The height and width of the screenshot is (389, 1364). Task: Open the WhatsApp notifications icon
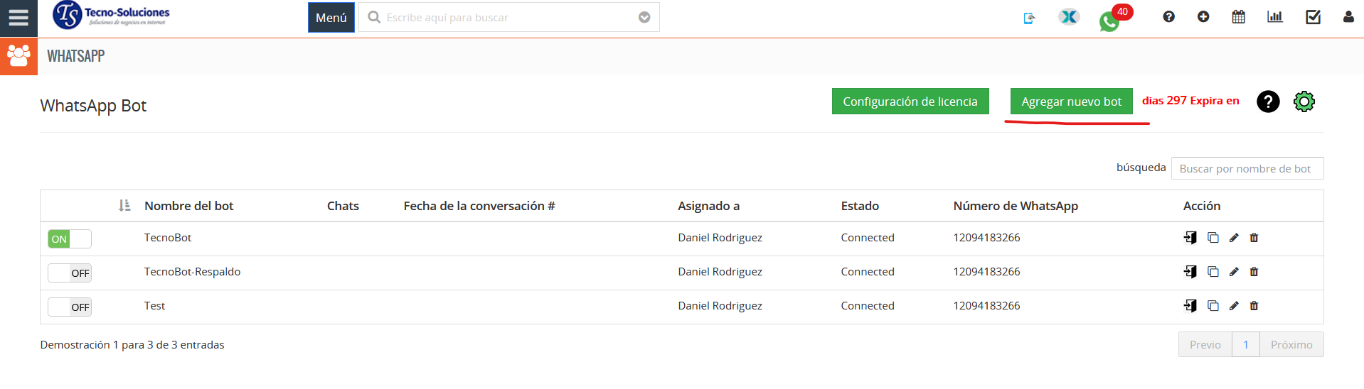1109,21
